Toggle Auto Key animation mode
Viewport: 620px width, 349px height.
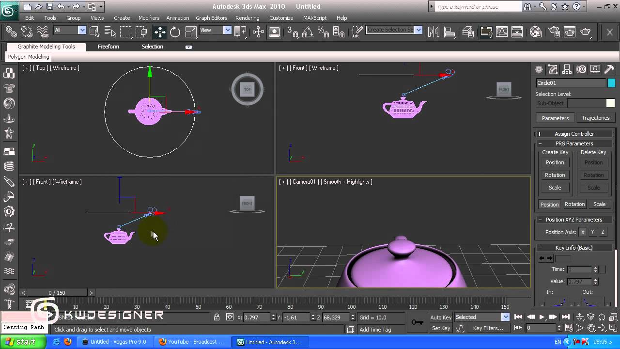click(441, 317)
